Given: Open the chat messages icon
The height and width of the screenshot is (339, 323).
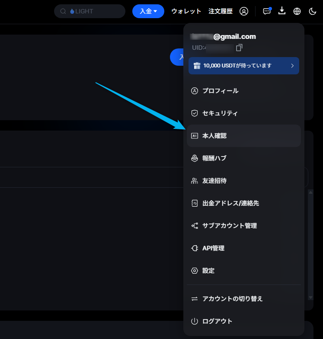Looking at the screenshot, I should click(267, 11).
